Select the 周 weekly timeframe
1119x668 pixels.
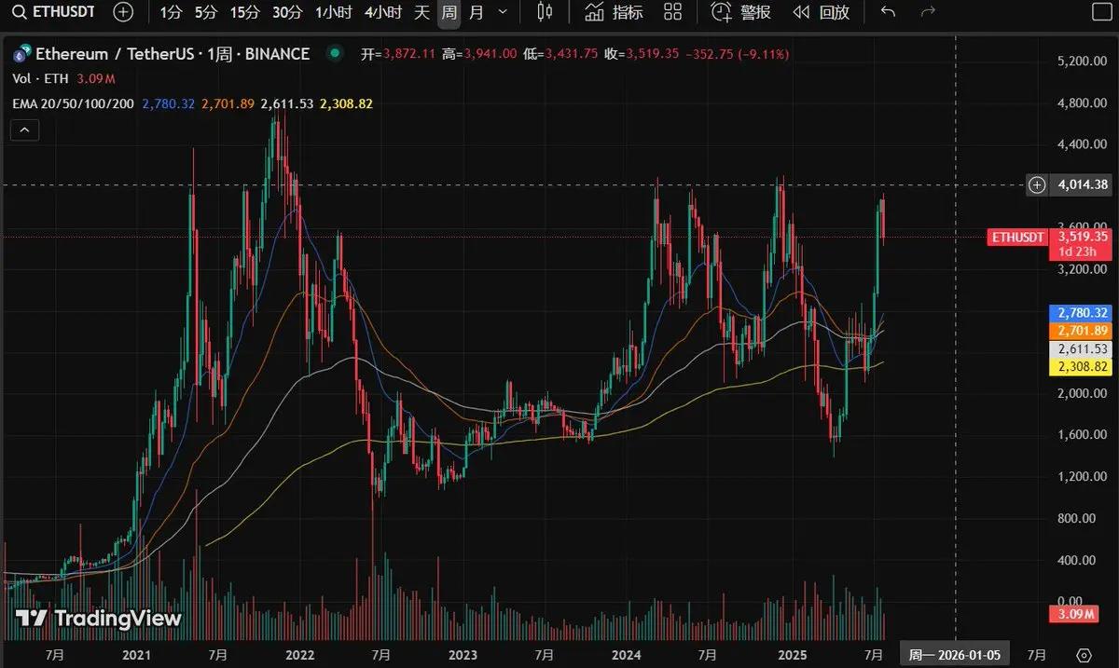449,12
